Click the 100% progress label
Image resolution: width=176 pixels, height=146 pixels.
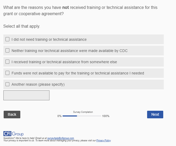pyautogui.click(x=106, y=116)
